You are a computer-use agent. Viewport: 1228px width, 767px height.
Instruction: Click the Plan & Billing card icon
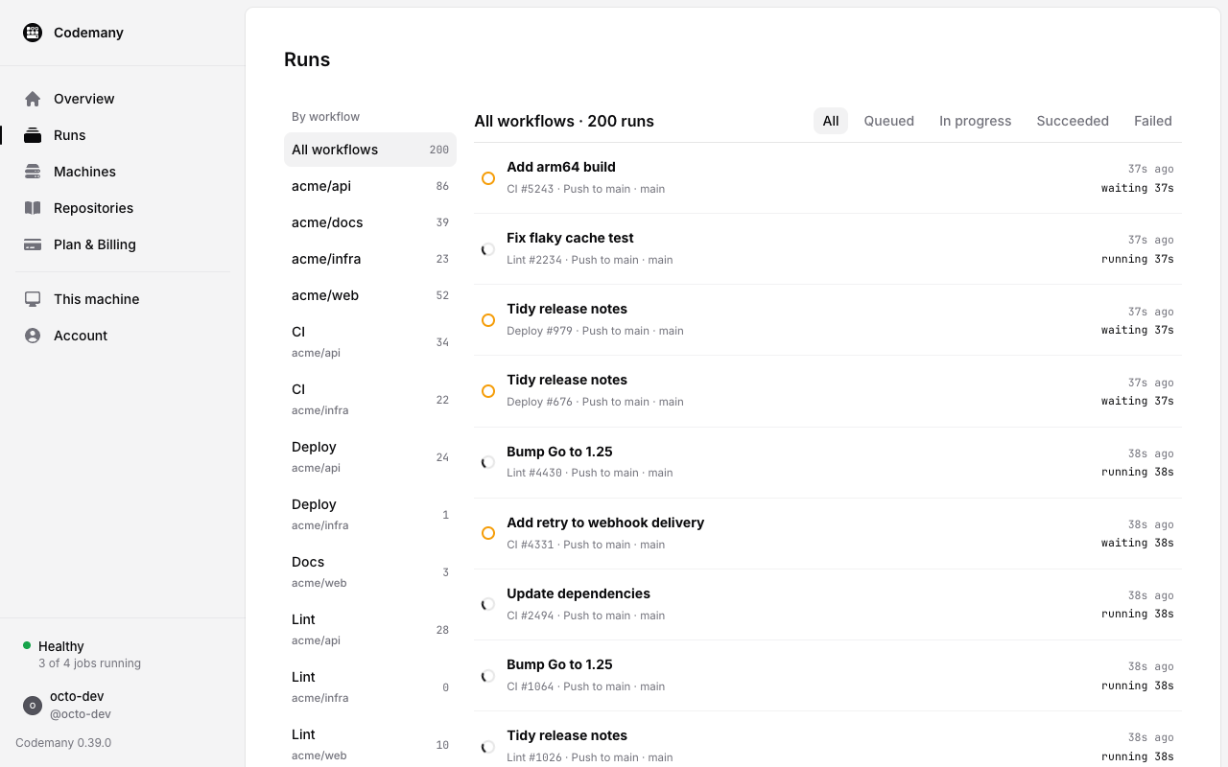tap(33, 244)
